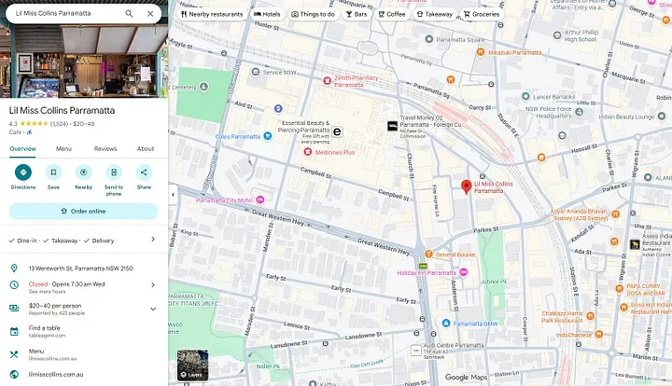Image resolution: width=672 pixels, height=386 pixels.
Task: Click the General Bourke restaurant marker
Action: 428,255
